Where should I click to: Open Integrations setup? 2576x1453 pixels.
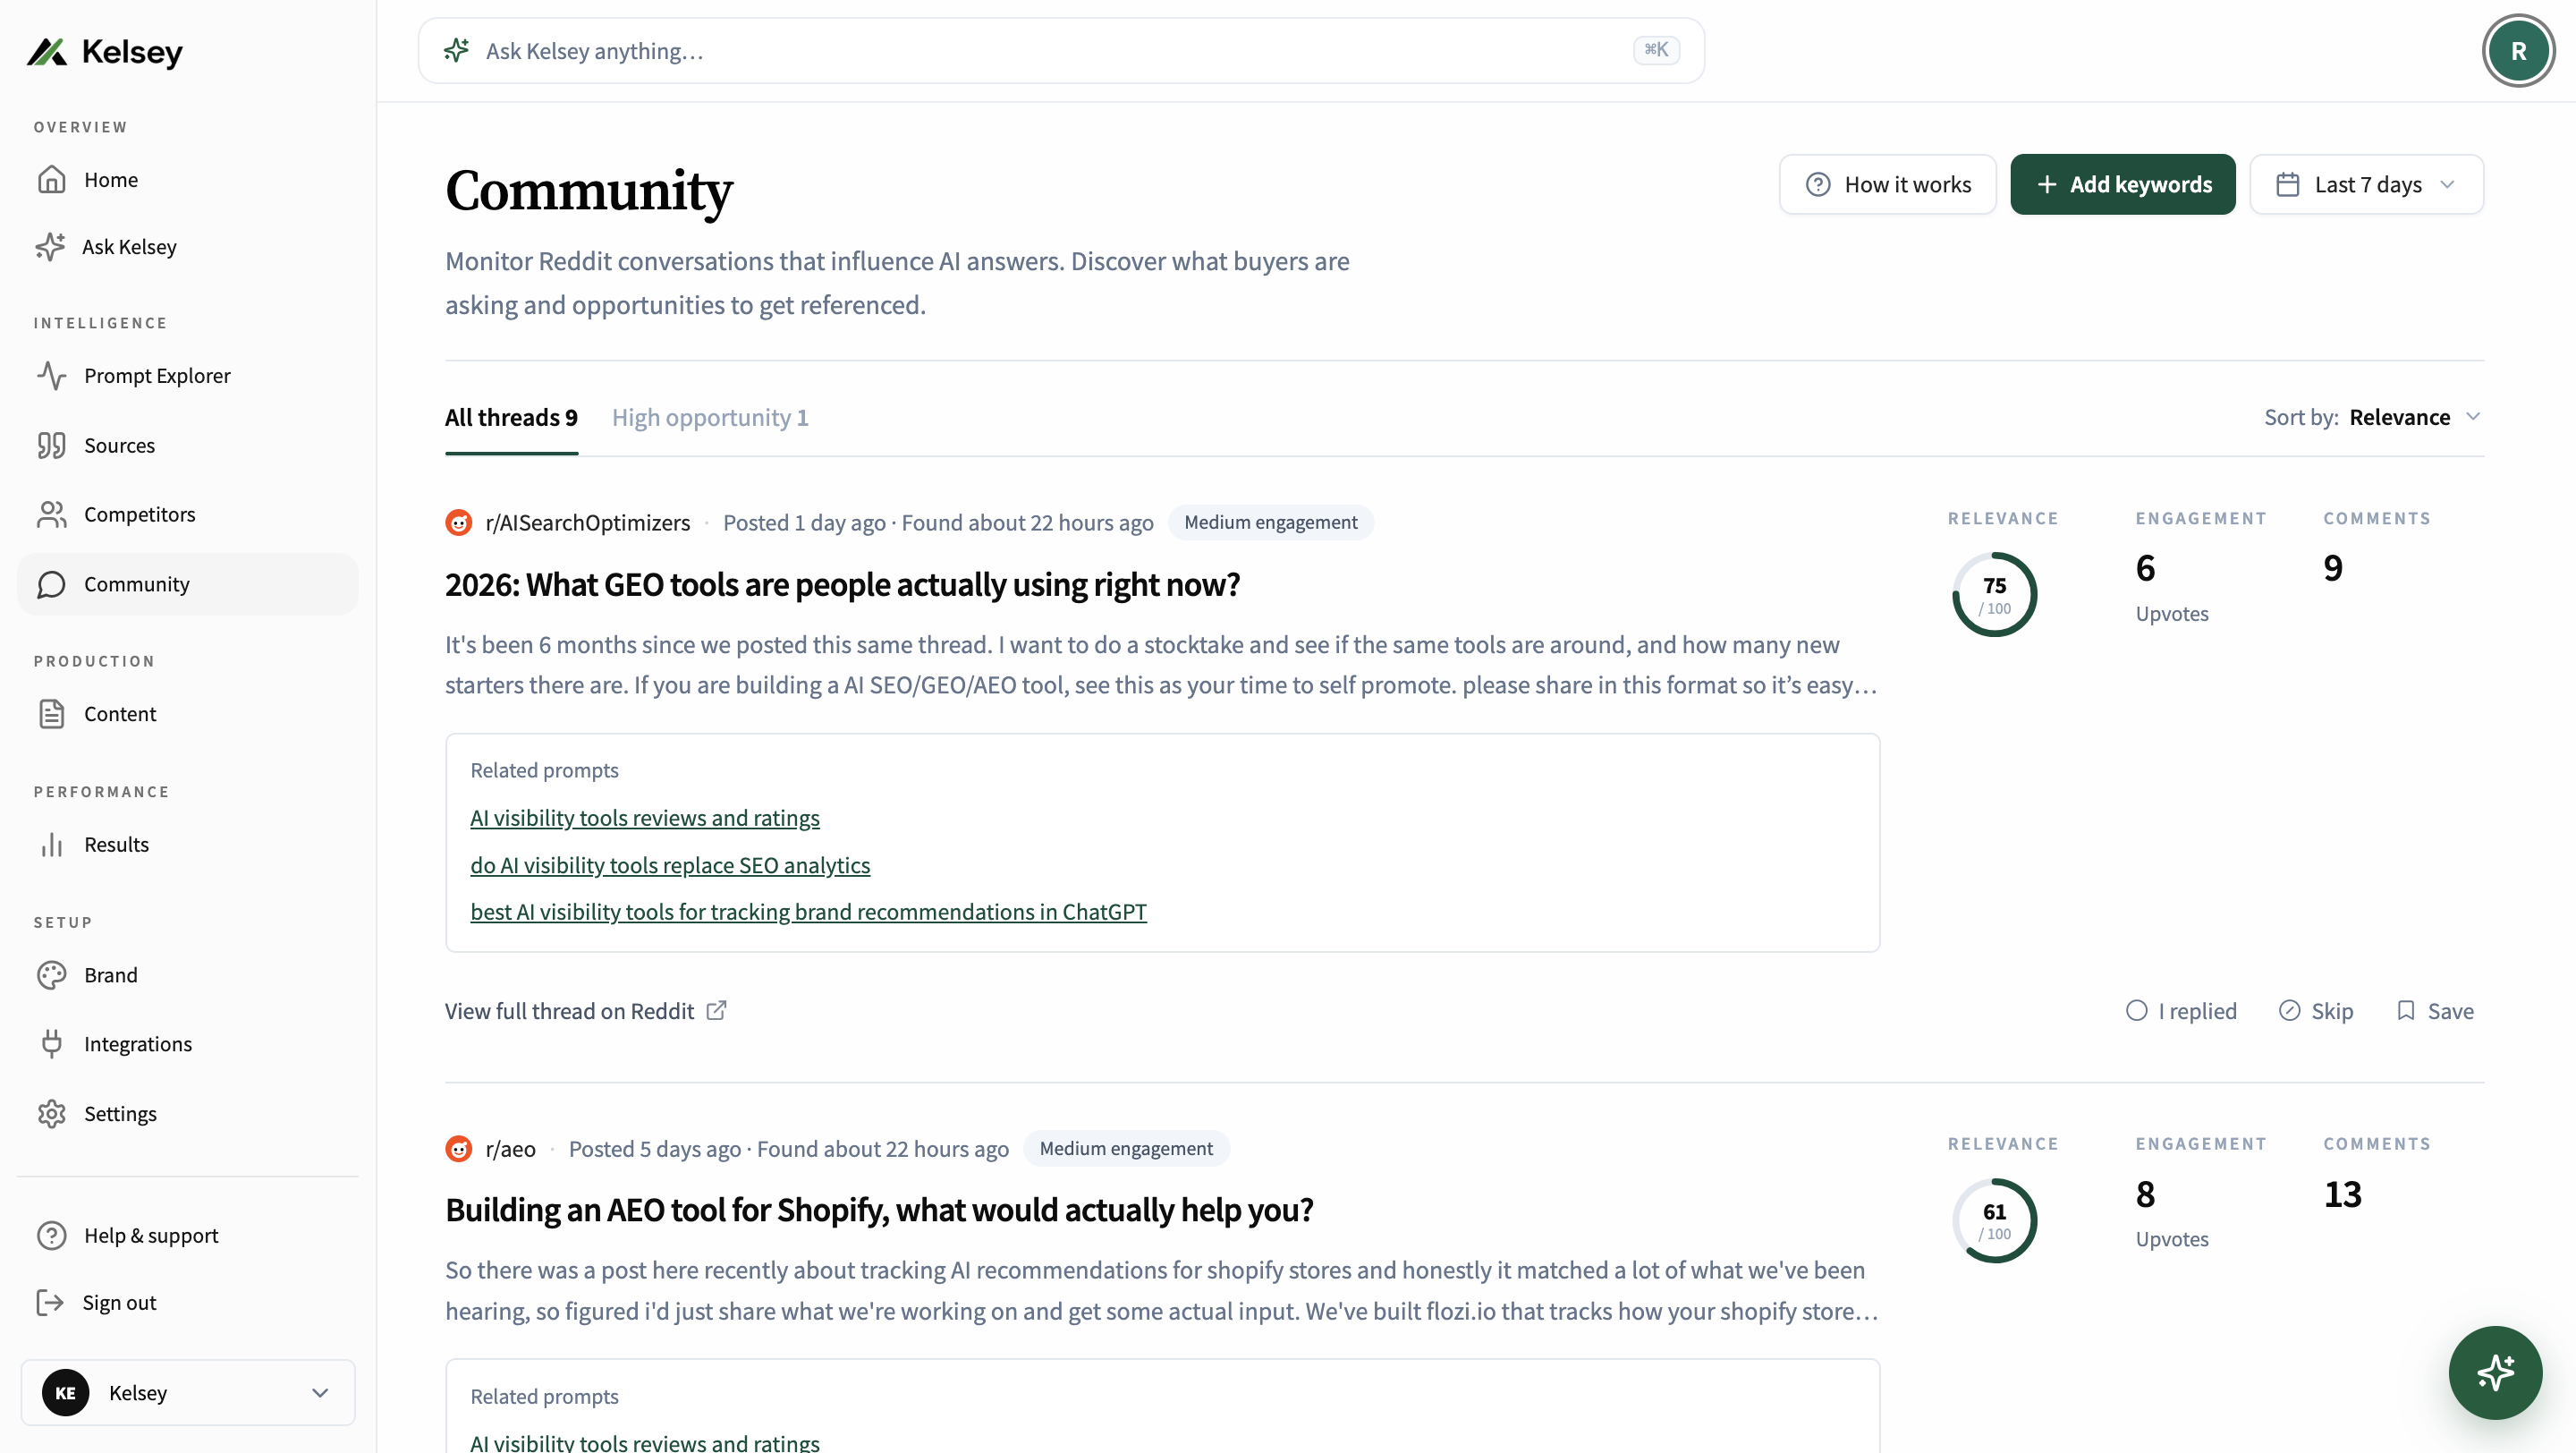pyautogui.click(x=187, y=1044)
